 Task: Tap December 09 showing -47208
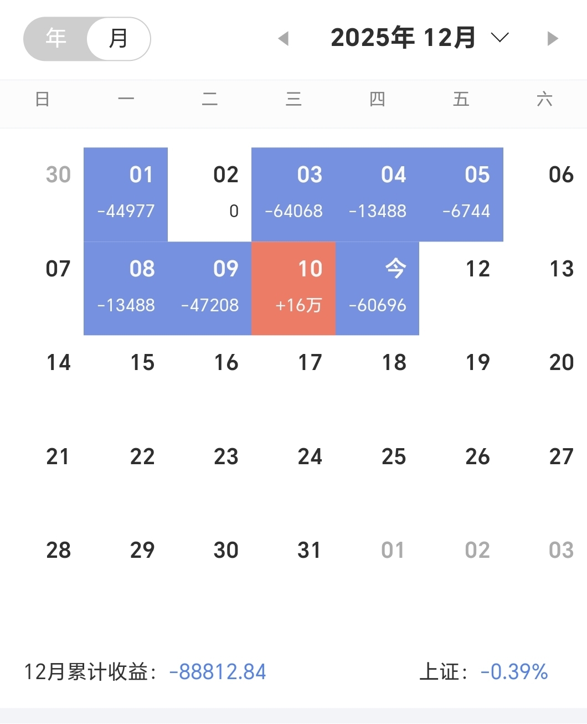point(210,288)
